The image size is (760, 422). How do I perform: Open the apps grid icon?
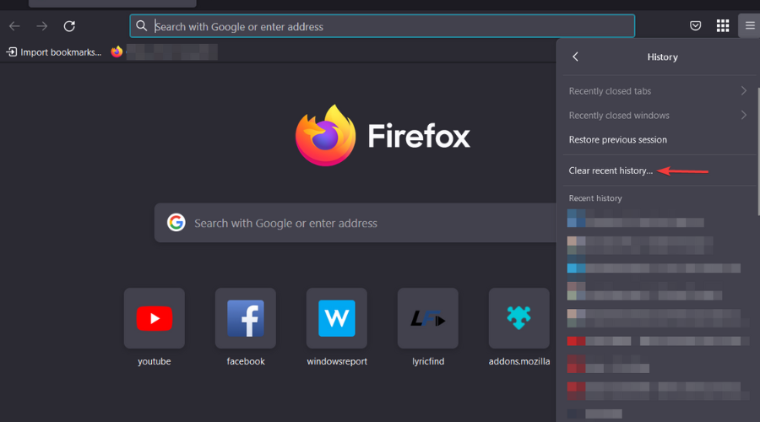click(x=723, y=25)
